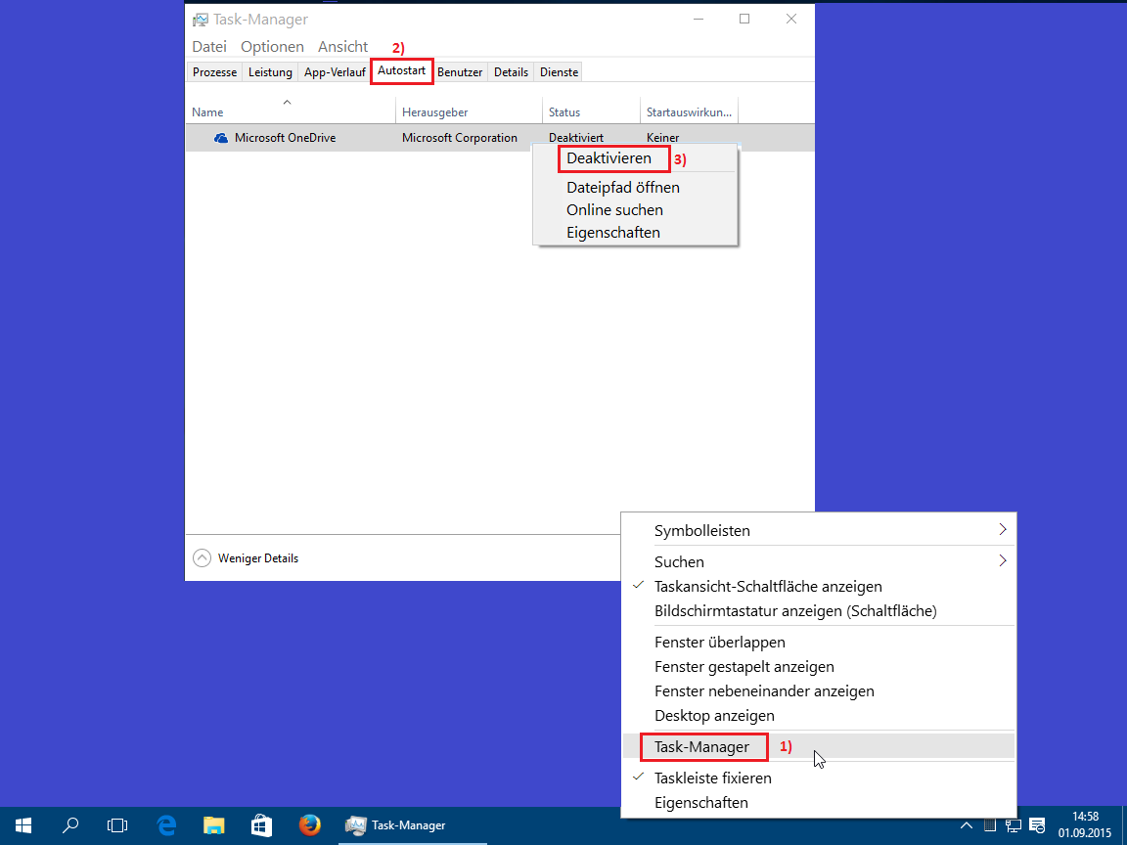The width and height of the screenshot is (1127, 845).
Task: Open the Windows Start menu
Action: pyautogui.click(x=23, y=824)
